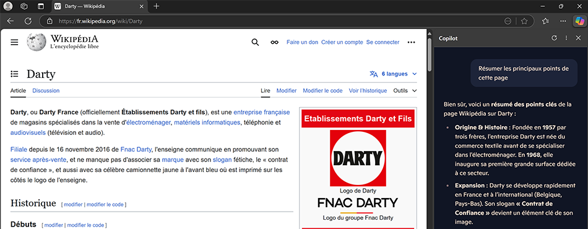Open browser Favorites list icon
Screen dimensions: 588x229
pos(546,22)
